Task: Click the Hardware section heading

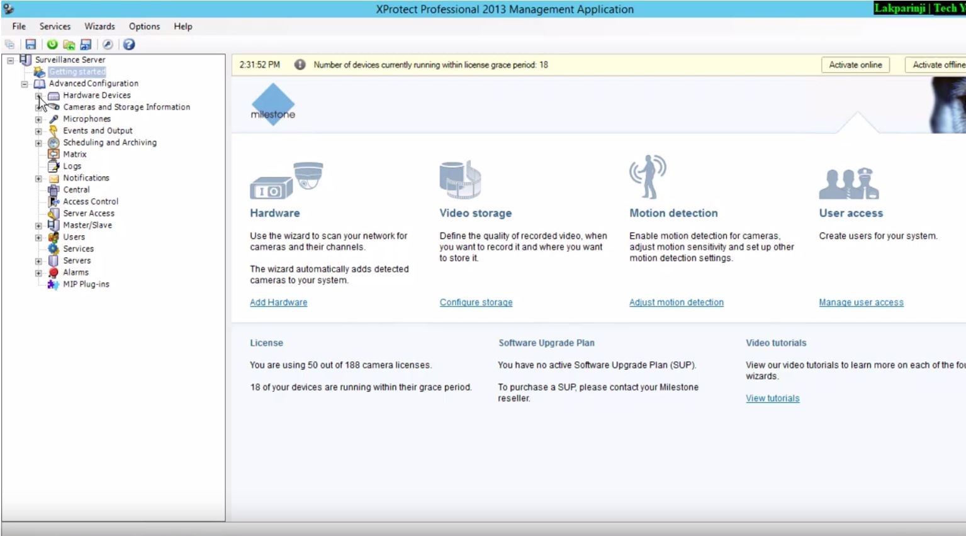Action: pos(275,213)
